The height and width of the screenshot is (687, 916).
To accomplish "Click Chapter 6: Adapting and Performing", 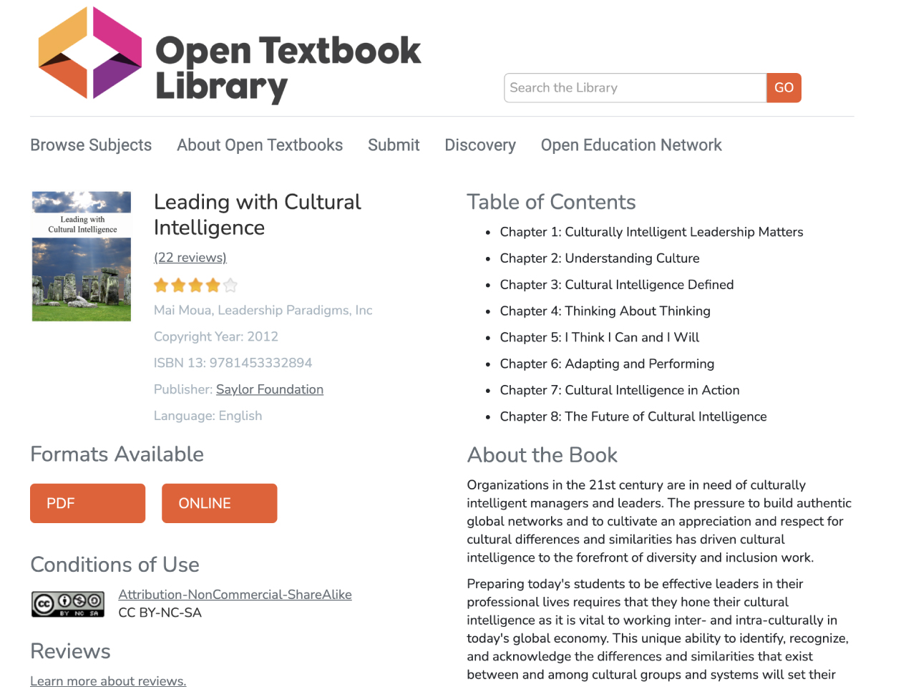I will tap(607, 364).
